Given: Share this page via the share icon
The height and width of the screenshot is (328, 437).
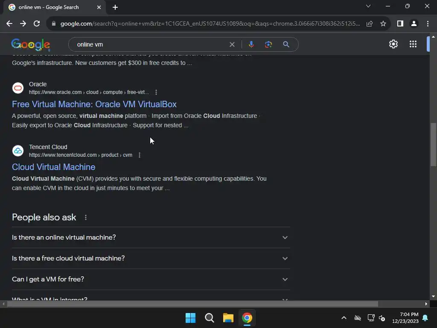Looking at the screenshot, I should [370, 24].
